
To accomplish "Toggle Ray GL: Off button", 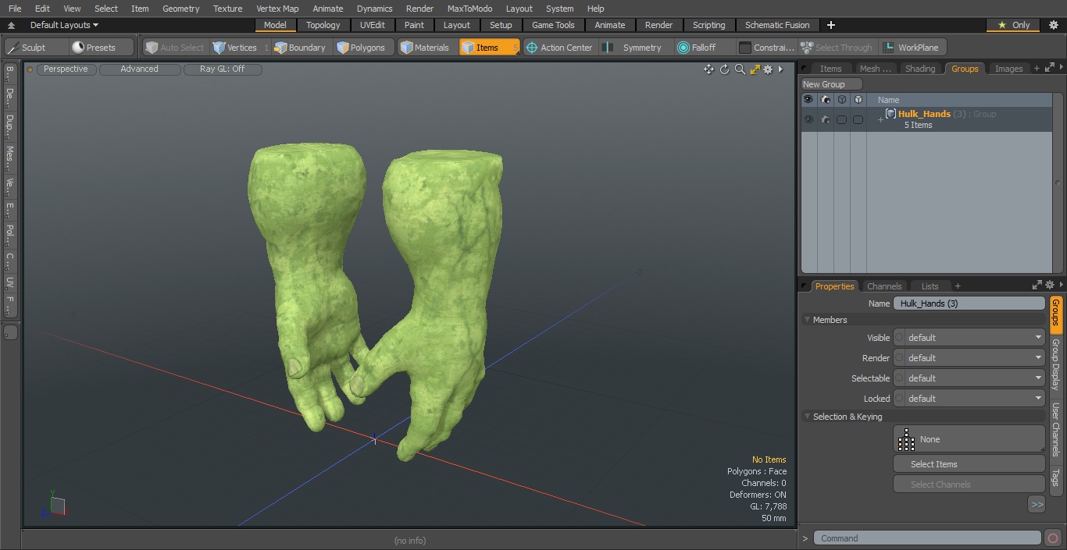I will [223, 69].
